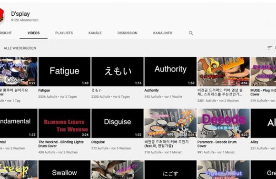The image size is (276, 179).
Task: Click the Alley video title link
Action: click(255, 142)
